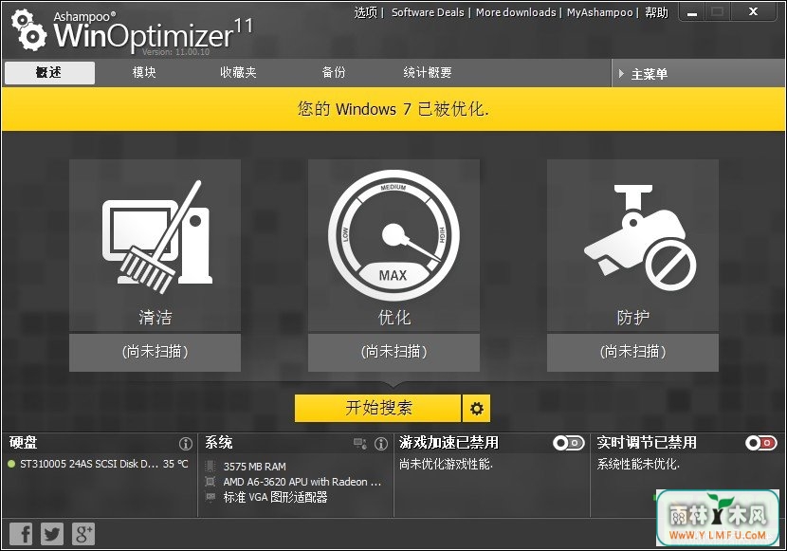This screenshot has width=787, height=551.
Task: Expand the 主菜单 main menu arrow
Action: tap(621, 74)
